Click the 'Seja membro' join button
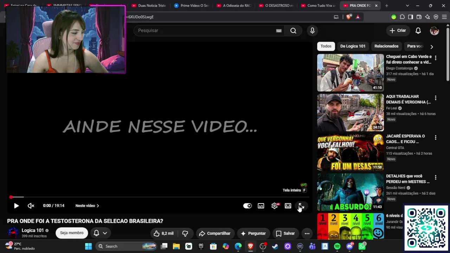The width and height of the screenshot is (450, 253). pyautogui.click(x=72, y=233)
